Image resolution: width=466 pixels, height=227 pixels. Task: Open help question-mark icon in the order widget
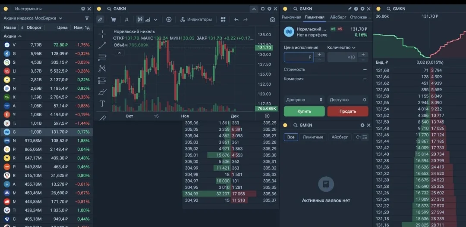[356, 9]
